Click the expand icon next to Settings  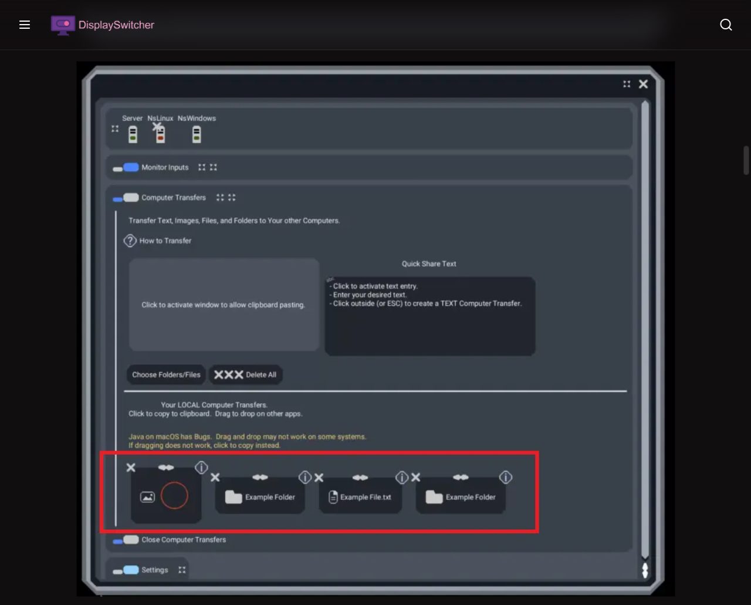coord(182,570)
